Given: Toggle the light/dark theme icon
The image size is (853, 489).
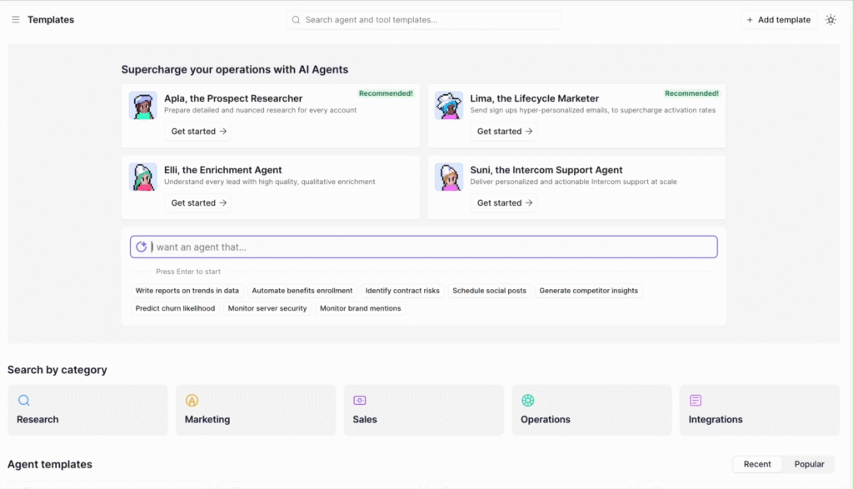Looking at the screenshot, I should click(830, 19).
